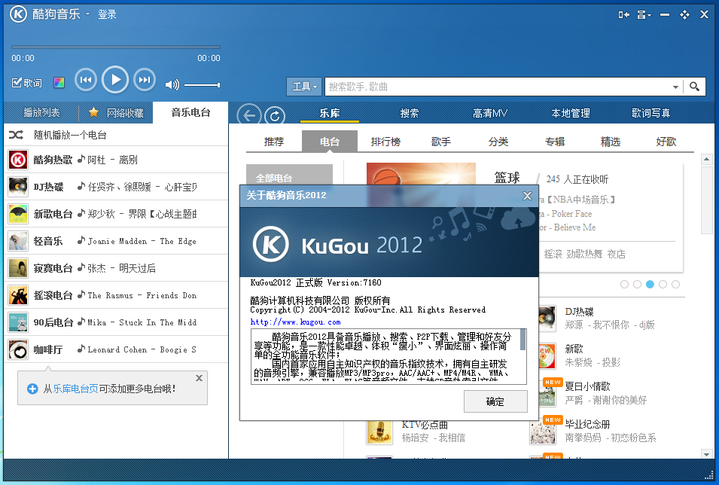Click the magnifier search icon
719x485 pixels.
pos(694,87)
